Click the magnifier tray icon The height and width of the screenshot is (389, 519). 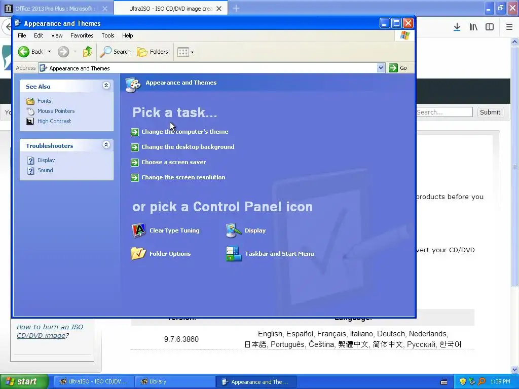click(x=482, y=382)
